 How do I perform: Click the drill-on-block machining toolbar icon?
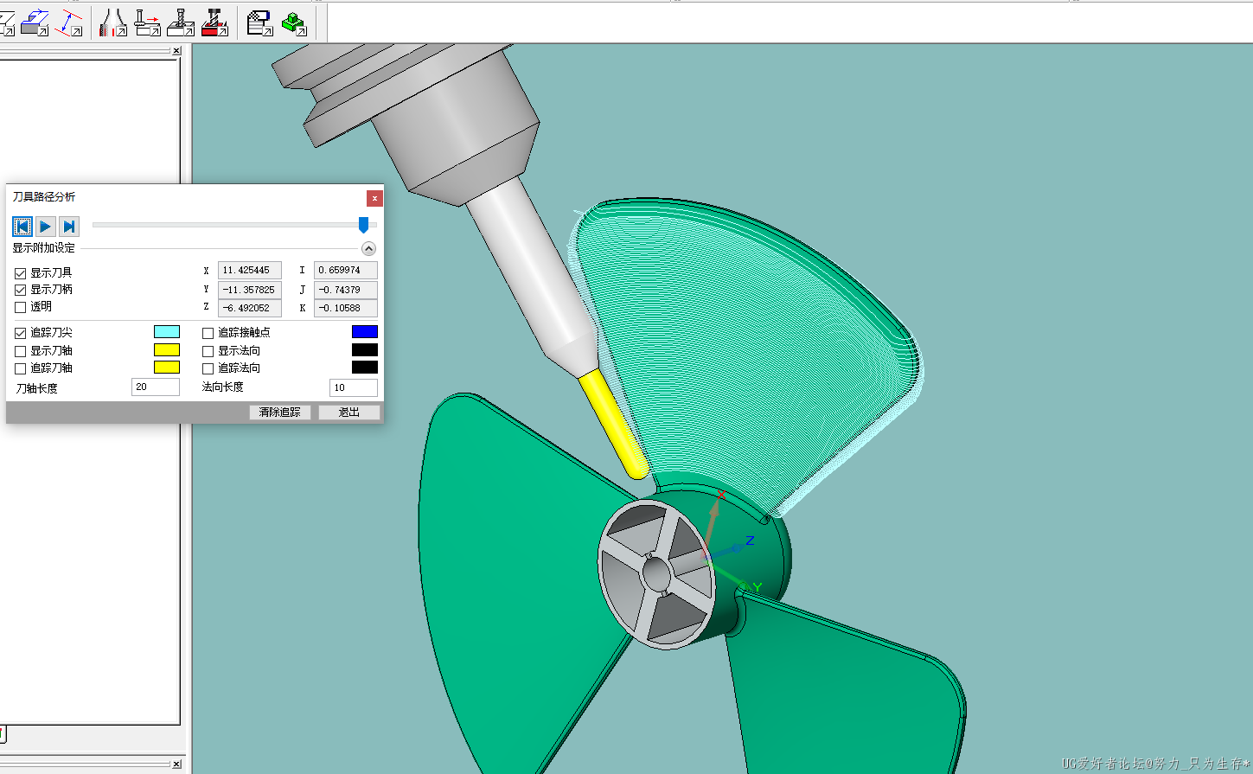tap(182, 22)
